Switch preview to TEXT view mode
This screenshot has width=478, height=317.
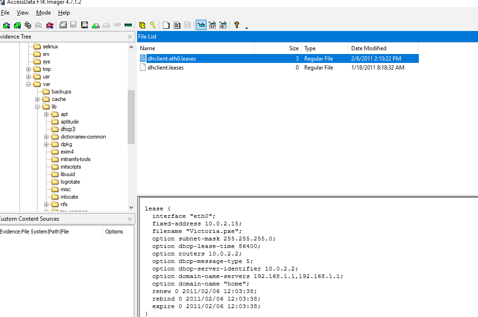click(212, 25)
